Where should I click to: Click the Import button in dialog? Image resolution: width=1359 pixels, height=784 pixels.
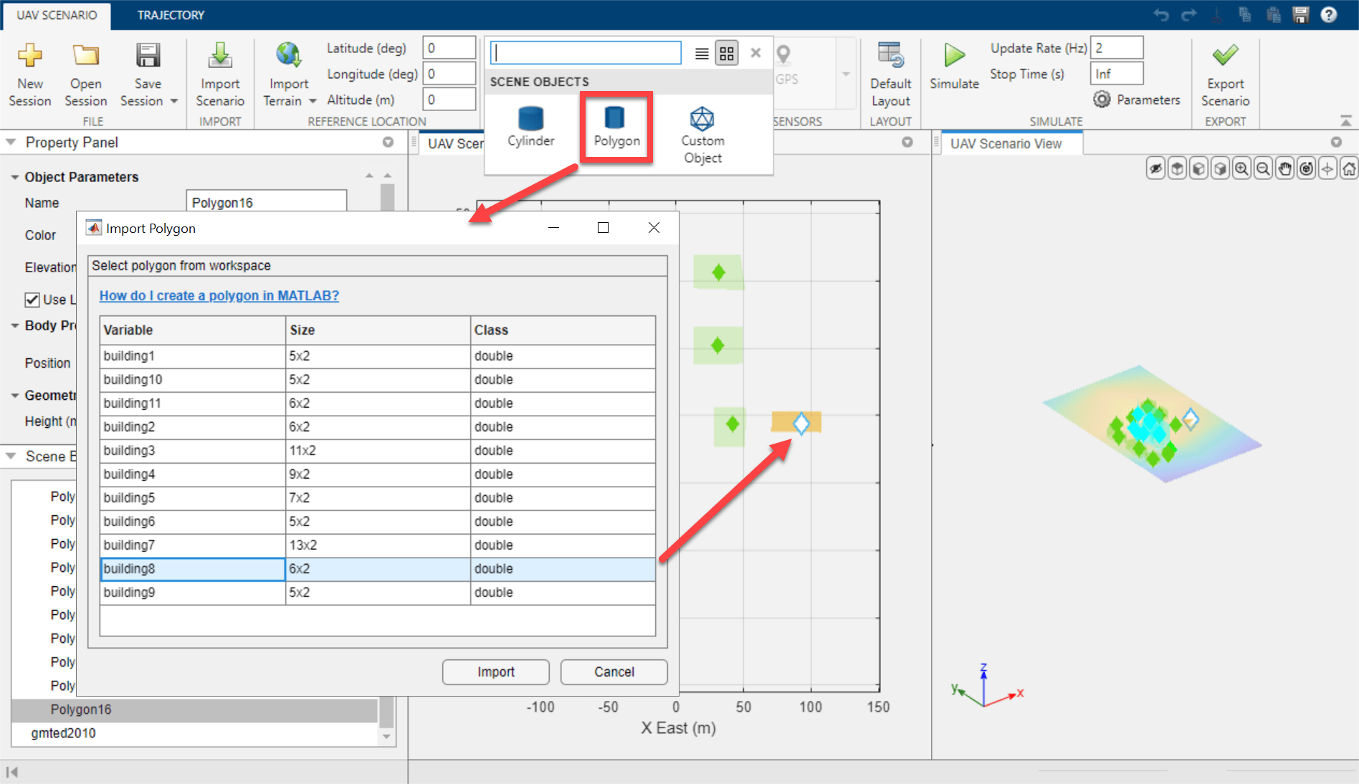pos(495,671)
